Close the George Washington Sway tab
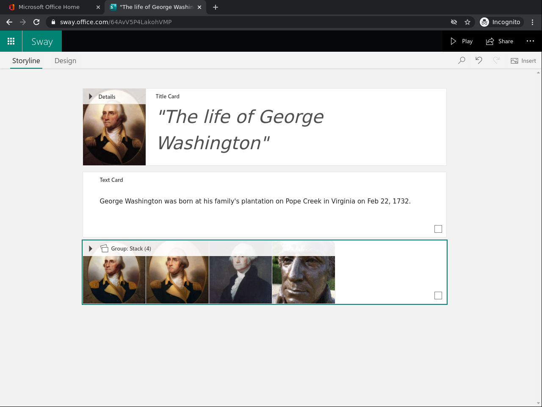Image resolution: width=542 pixels, height=407 pixels. pos(199,7)
